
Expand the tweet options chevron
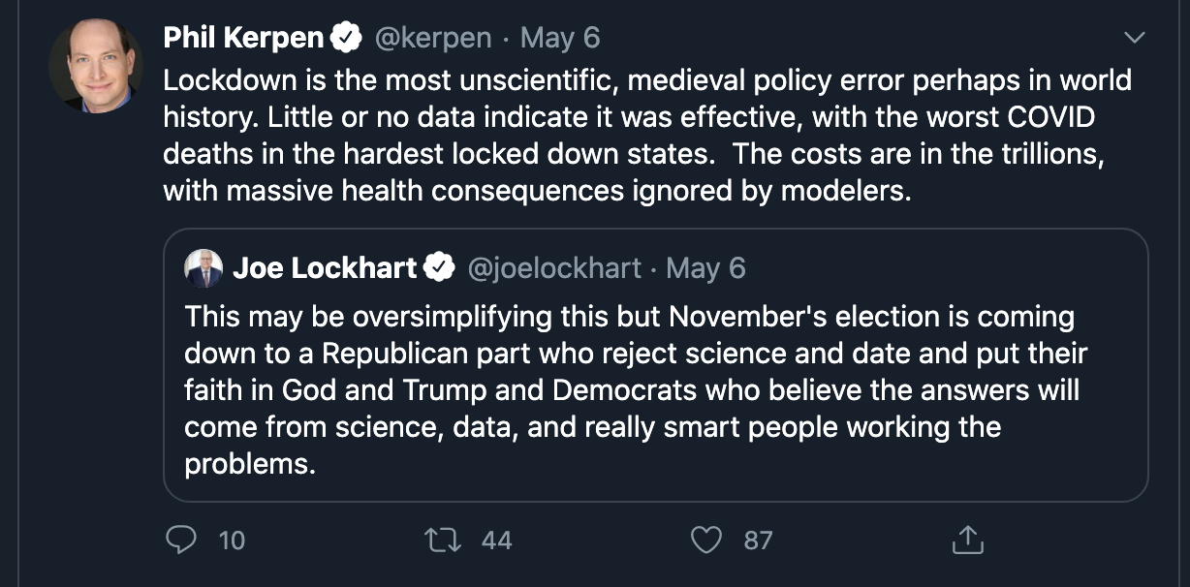(1133, 38)
